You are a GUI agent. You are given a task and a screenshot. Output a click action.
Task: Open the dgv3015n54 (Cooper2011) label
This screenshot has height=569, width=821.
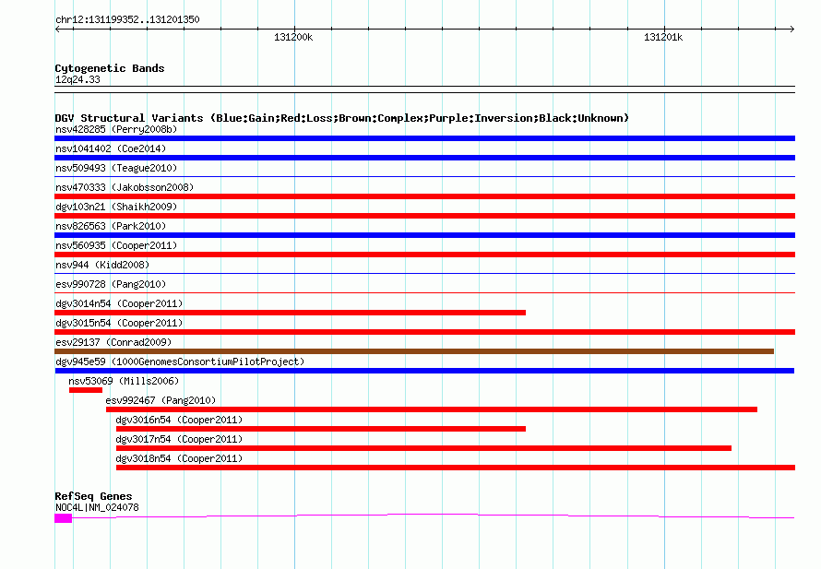(x=119, y=323)
